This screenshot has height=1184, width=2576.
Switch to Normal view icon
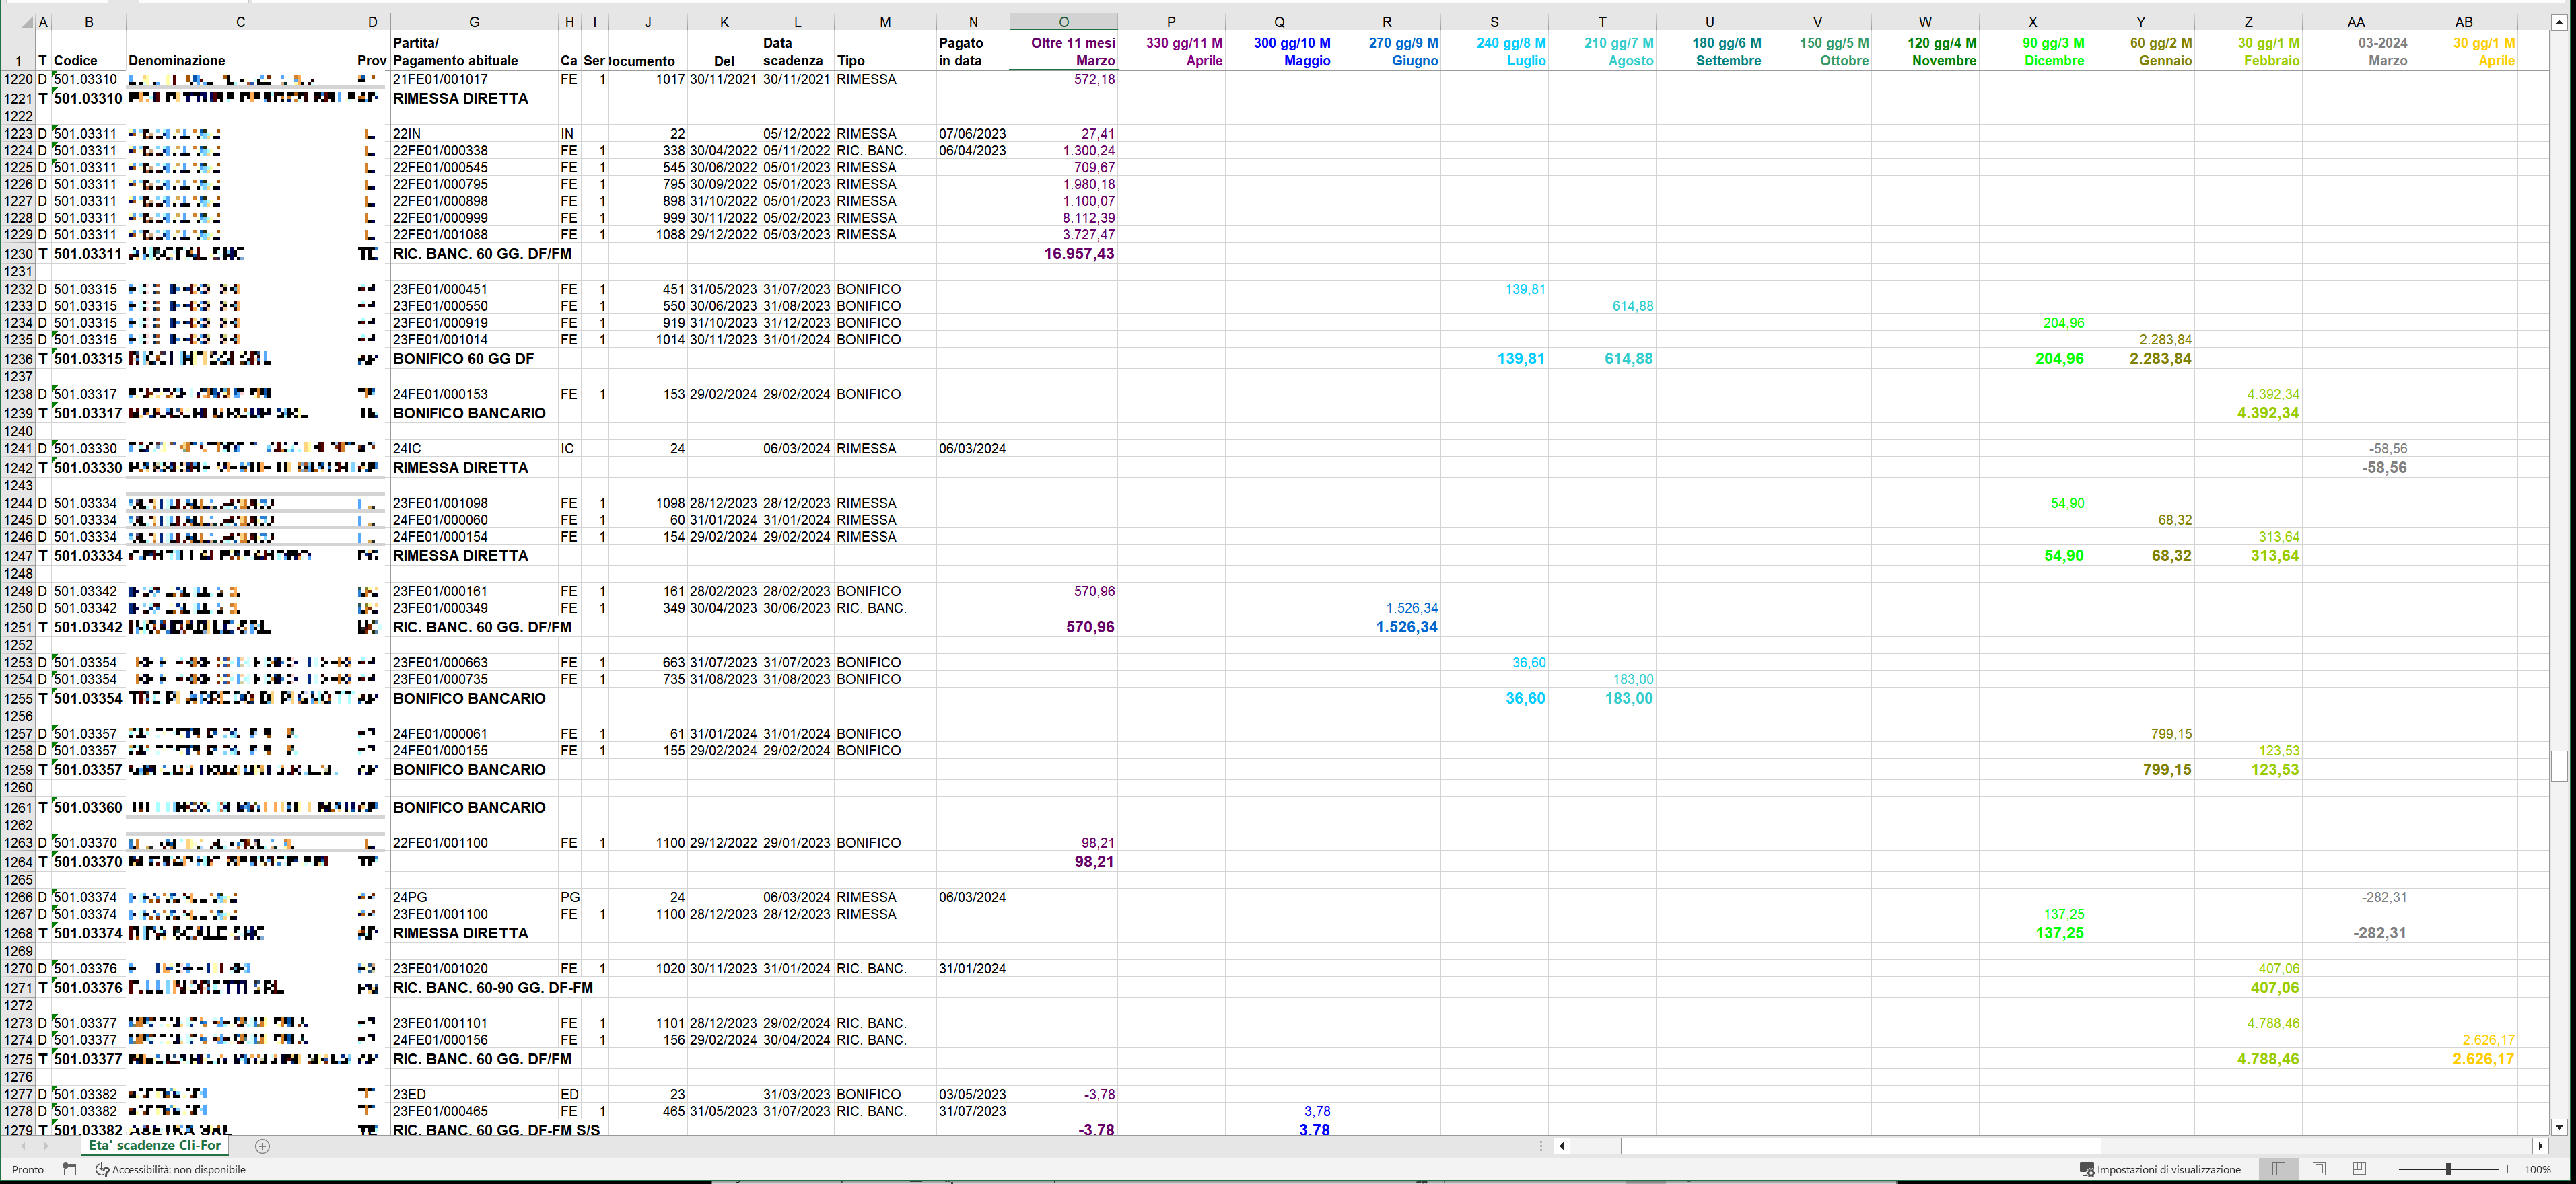click(x=2278, y=1169)
